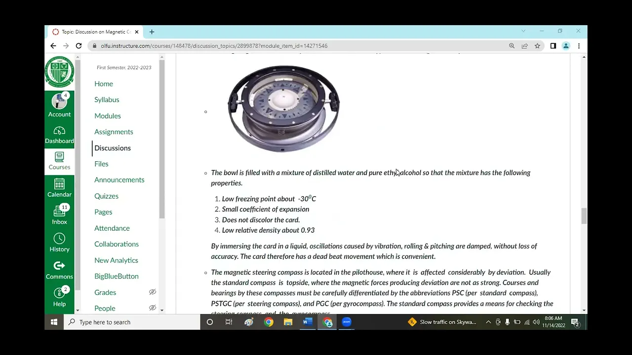Click the hidden-eye icon beside Grades
The height and width of the screenshot is (355, 632).
tap(153, 292)
